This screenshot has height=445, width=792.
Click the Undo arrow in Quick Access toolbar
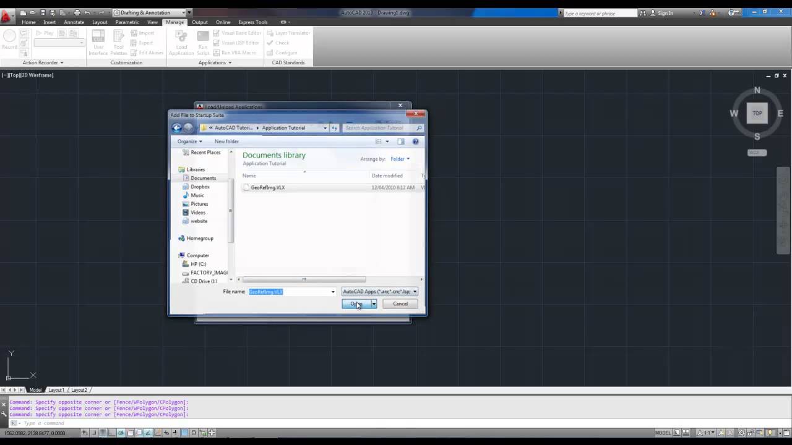coord(87,12)
